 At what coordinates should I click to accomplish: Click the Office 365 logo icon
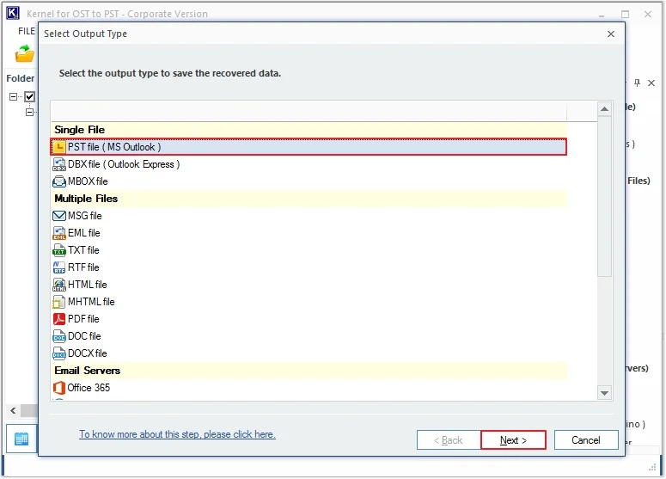(59, 388)
